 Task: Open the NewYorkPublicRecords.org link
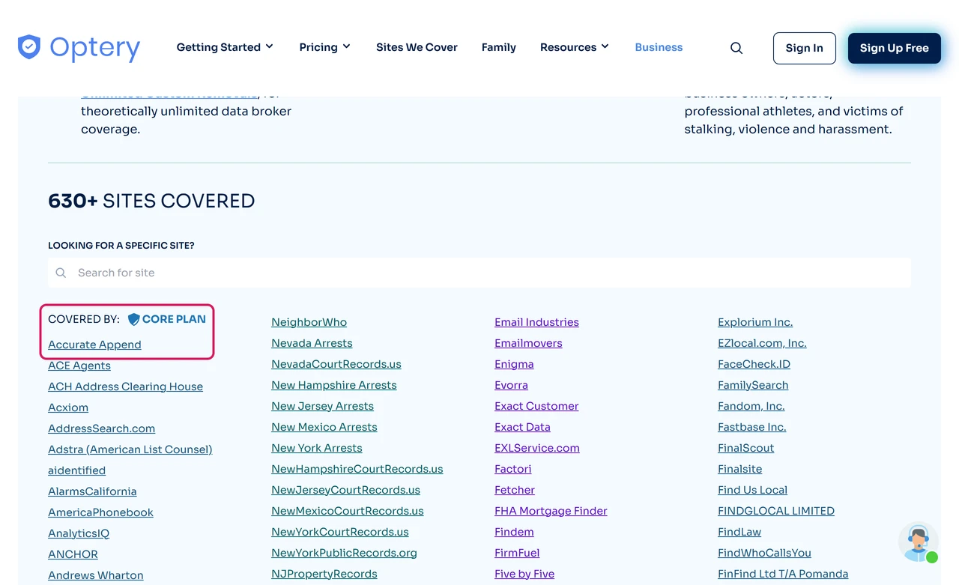344,553
